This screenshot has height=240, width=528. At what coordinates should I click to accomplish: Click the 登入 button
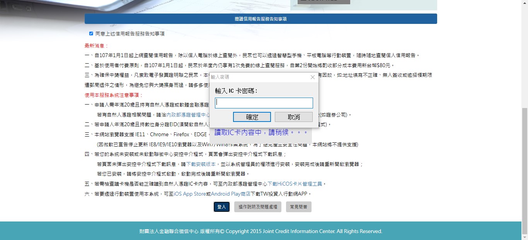tap(221, 207)
